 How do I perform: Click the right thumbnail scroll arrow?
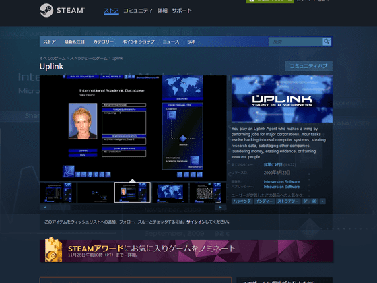[x=221, y=208]
